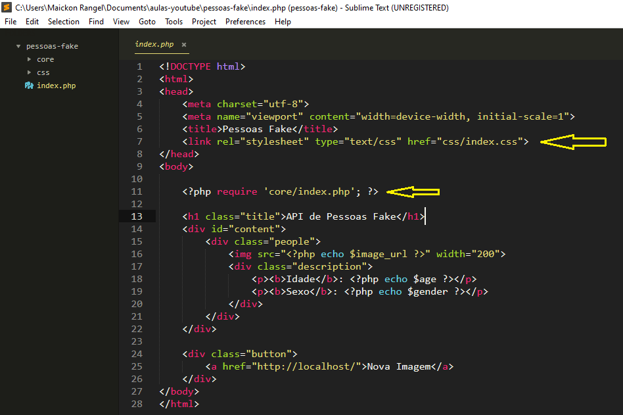Expand the css folder arrow
Viewport: 623px width, 415px height.
(x=29, y=72)
